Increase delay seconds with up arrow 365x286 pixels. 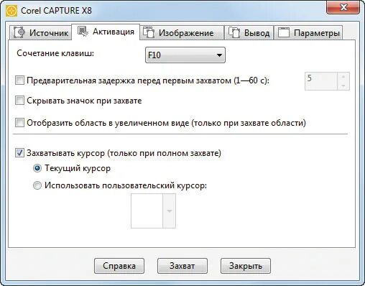pos(343,77)
